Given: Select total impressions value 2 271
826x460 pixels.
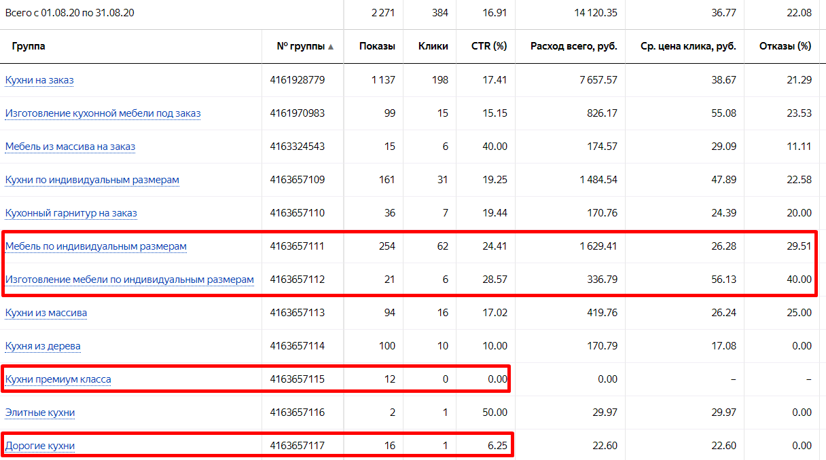Looking at the screenshot, I should [x=383, y=12].
